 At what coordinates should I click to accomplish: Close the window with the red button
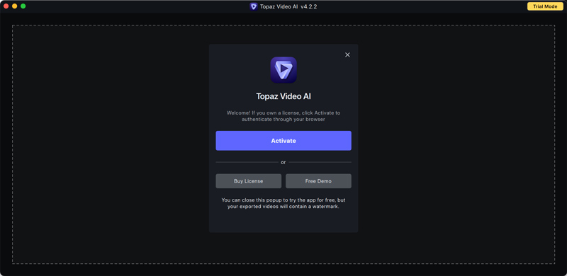pyautogui.click(x=6, y=6)
